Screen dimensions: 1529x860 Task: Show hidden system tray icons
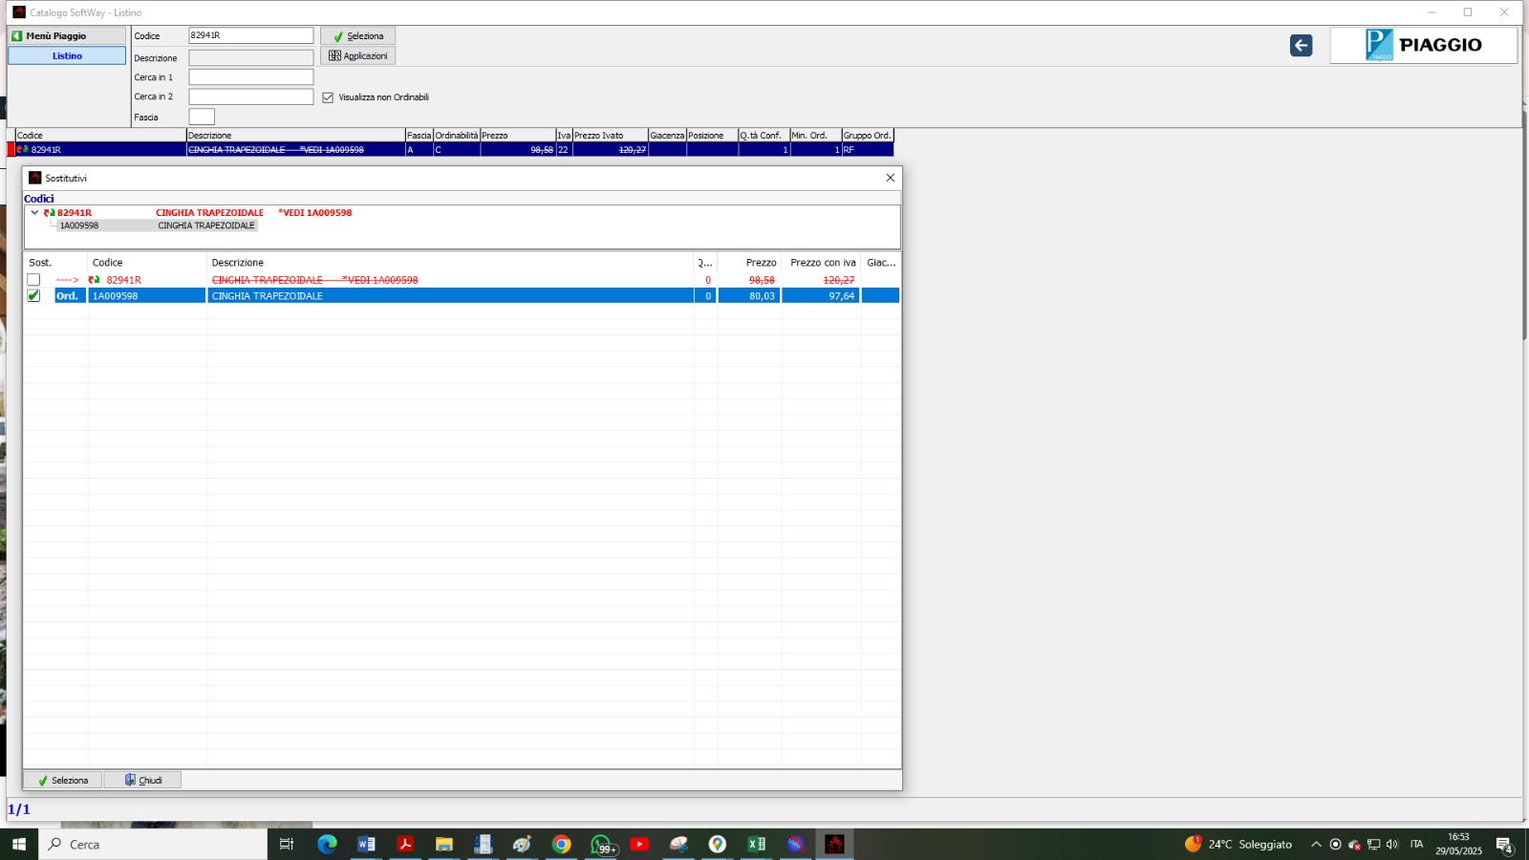click(x=1316, y=845)
